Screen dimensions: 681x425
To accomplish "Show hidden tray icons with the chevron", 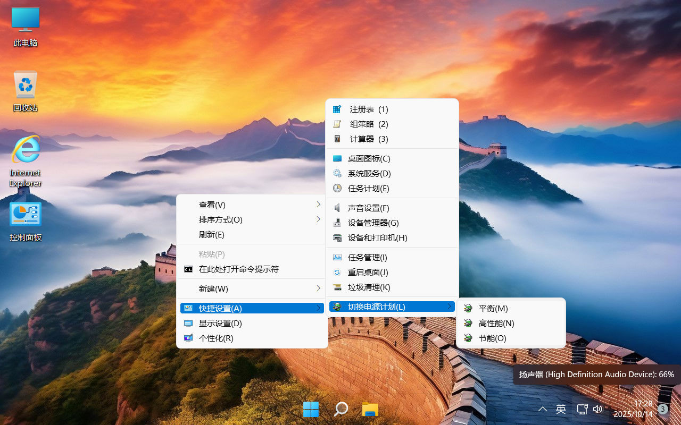I will (542, 409).
